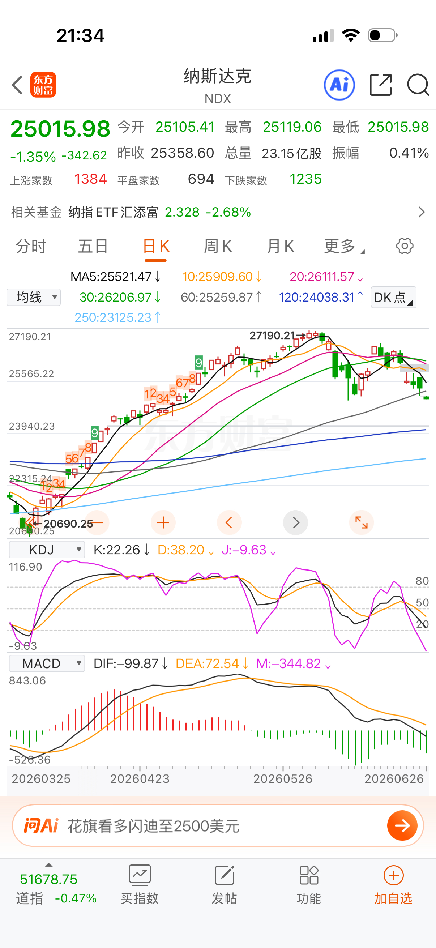Tap DEA:72.54 MACD value
This screenshot has height=948, width=436.
tap(212, 663)
